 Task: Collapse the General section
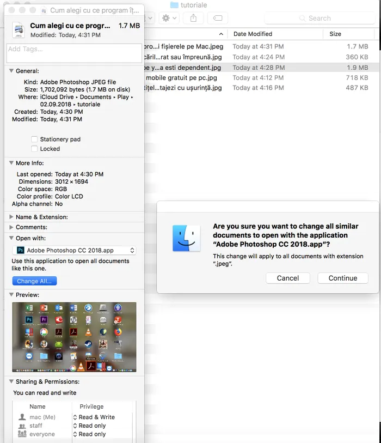click(11, 71)
